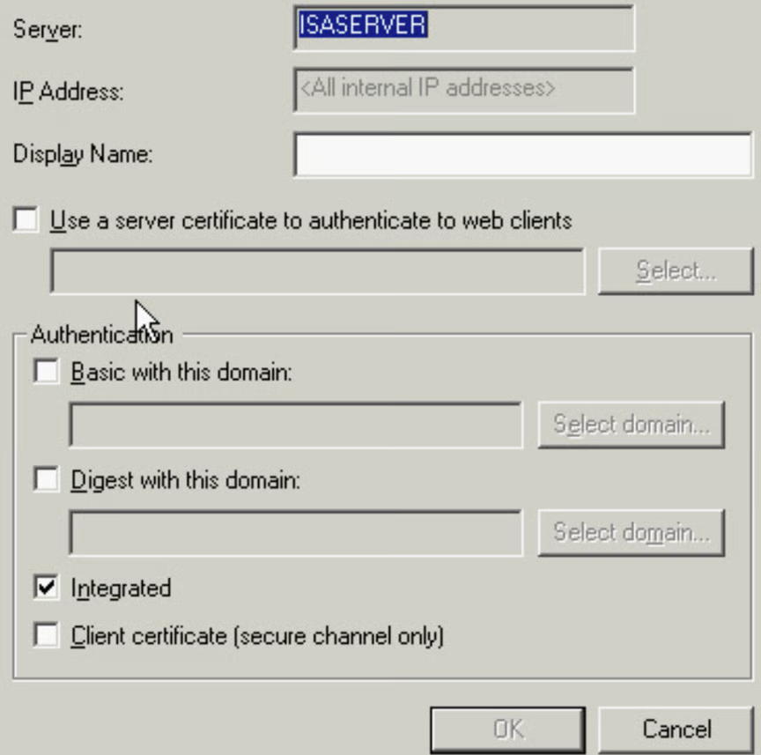The image size is (761, 755).
Task: Enable server certificate authentication to web clients
Action: coord(26,219)
